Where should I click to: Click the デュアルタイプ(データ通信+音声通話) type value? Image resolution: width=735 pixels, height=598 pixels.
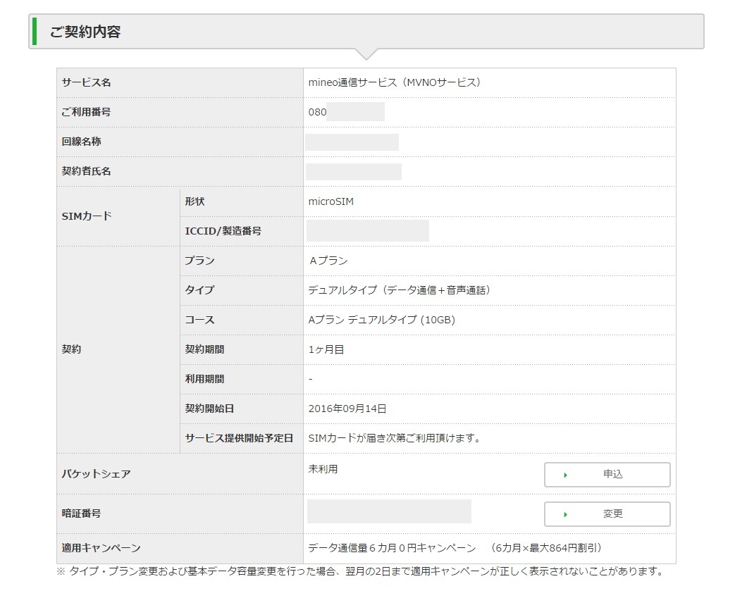399,290
